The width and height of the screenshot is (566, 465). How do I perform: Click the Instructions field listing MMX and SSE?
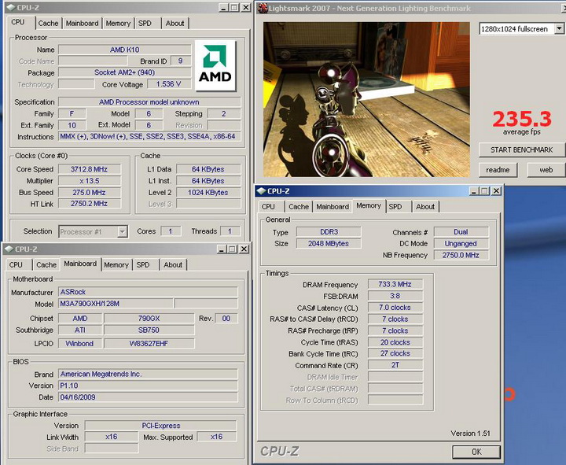click(x=149, y=137)
